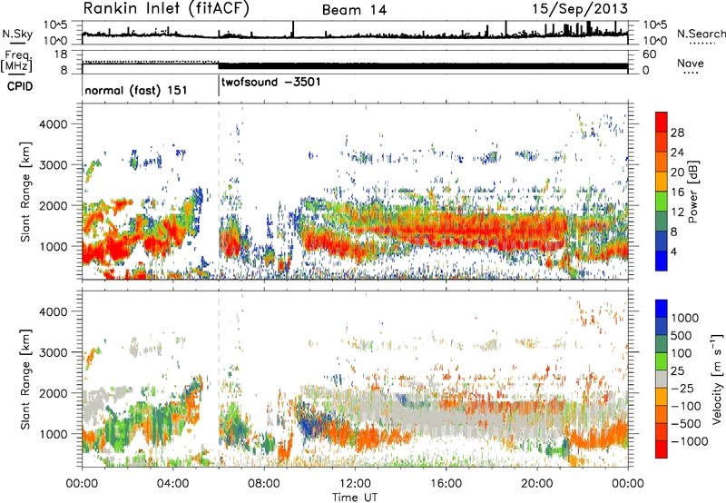This screenshot has height=503, width=726.
Task: Click the "-1000" tick on Velocity colorbar
Action: click(690, 441)
